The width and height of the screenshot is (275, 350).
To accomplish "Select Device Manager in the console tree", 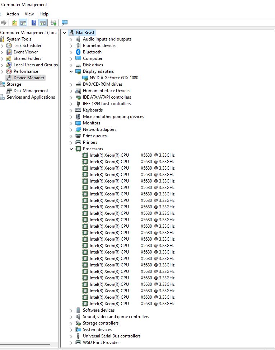I will [x=29, y=78].
